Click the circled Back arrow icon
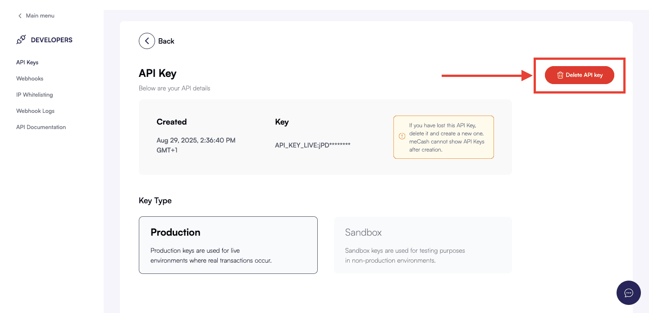The height and width of the screenshot is (313, 649). click(x=147, y=41)
